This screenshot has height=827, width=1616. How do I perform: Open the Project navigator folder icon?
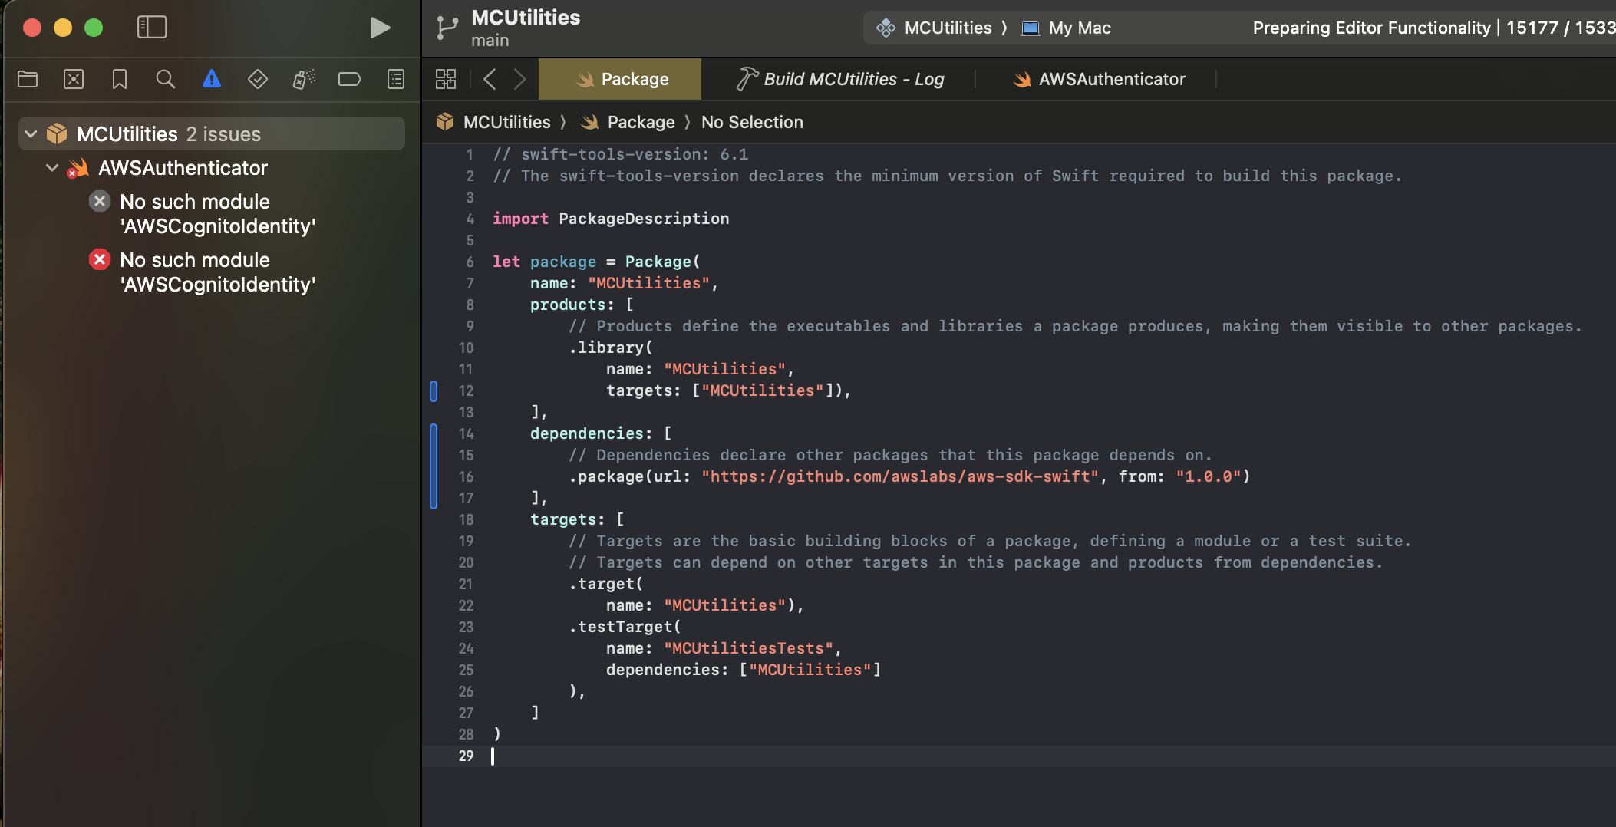tap(28, 79)
